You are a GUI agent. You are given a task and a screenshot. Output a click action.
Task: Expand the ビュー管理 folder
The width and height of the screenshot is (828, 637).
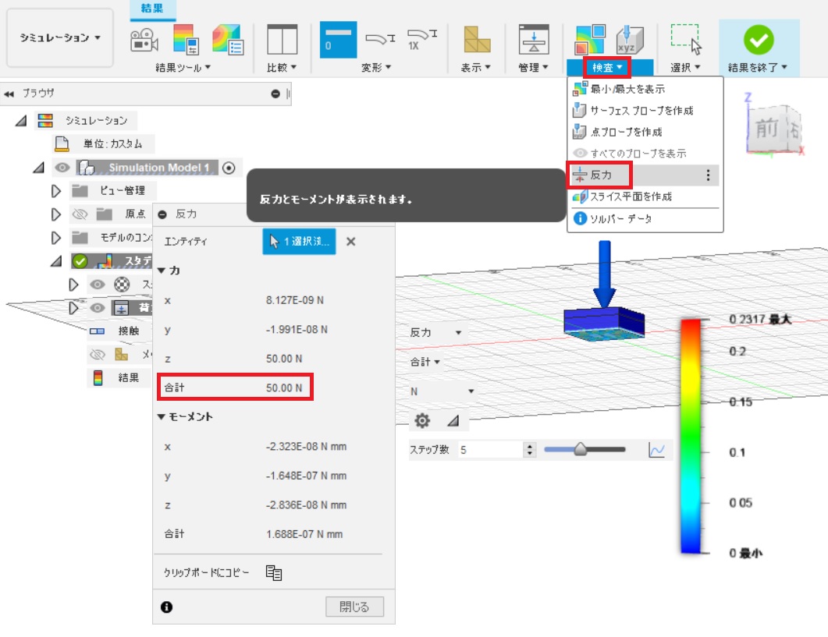click(x=56, y=190)
